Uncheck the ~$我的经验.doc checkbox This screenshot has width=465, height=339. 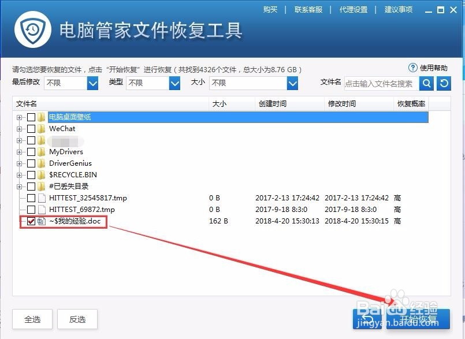point(31,221)
